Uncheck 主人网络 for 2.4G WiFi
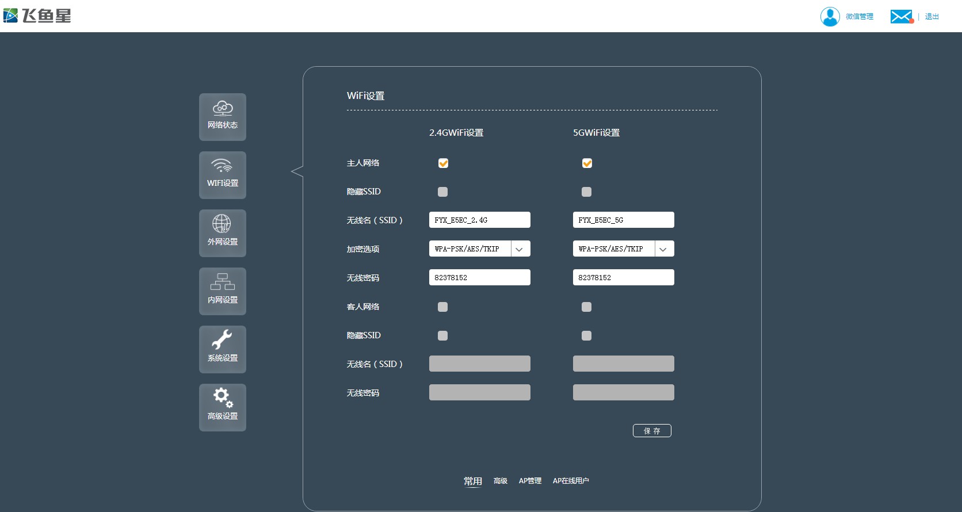The height and width of the screenshot is (512, 962). point(443,163)
